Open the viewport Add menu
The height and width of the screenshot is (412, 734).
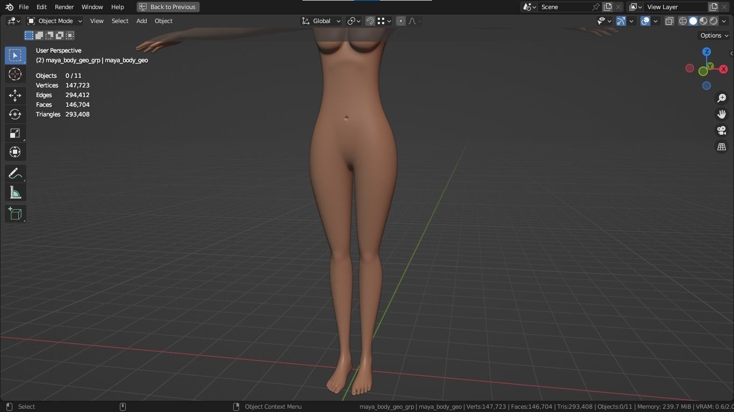(141, 21)
